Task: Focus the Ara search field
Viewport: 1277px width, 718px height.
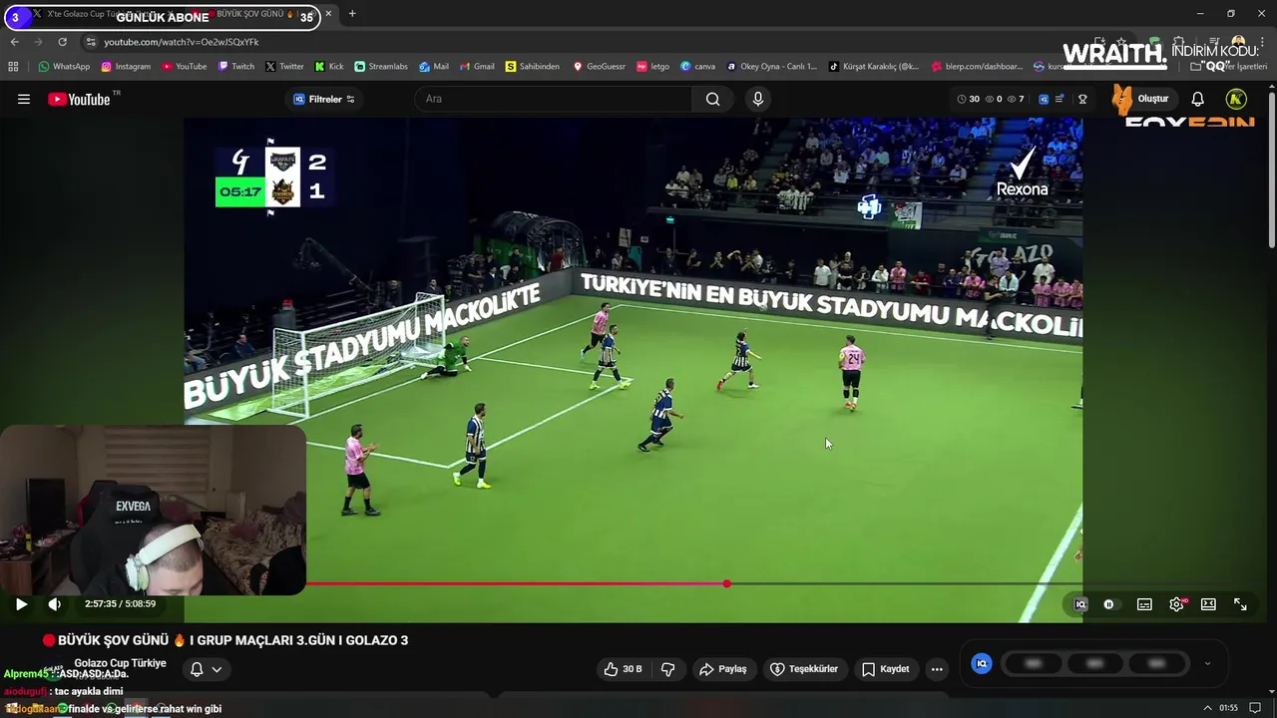Action: coord(554,99)
